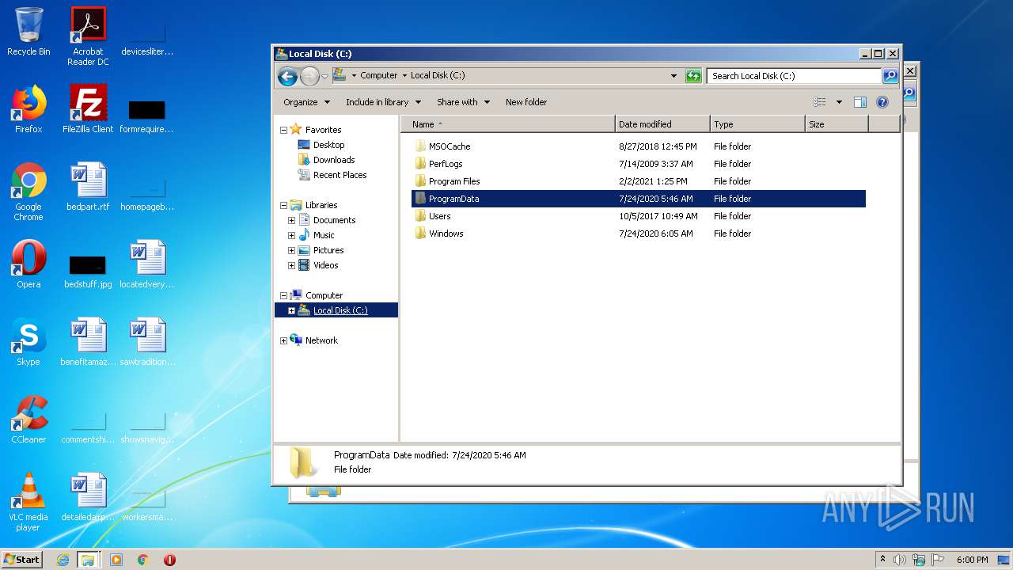Expand the Documents library node
Viewport: 1013px width, 570px height.
pyautogui.click(x=292, y=220)
